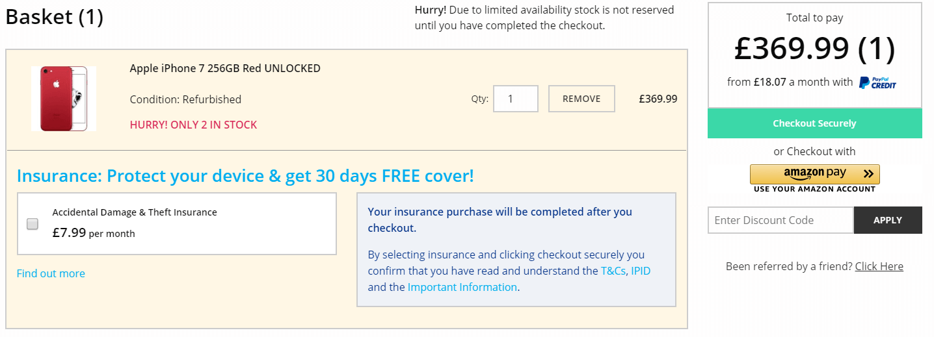Pay using the Amazon Pay button
Viewport: 934px width, 337px height.
tap(814, 174)
